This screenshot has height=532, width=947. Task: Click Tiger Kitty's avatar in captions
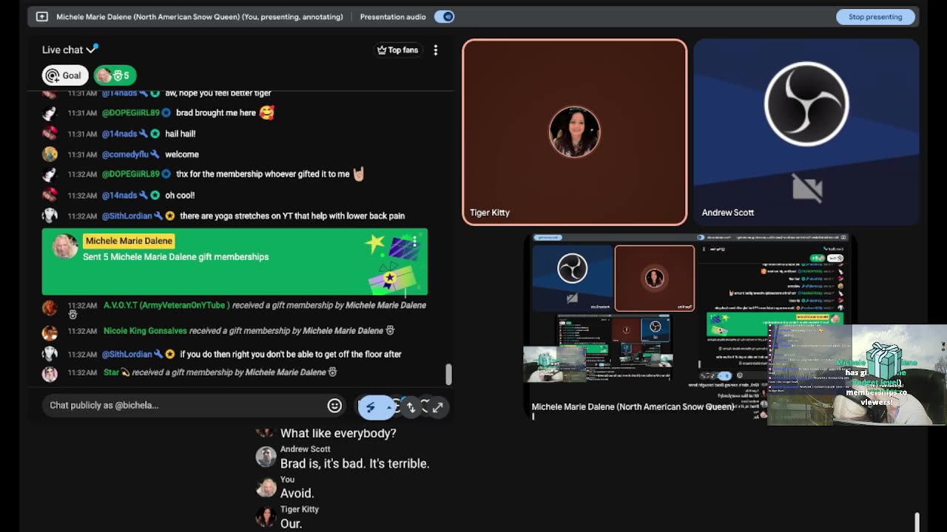click(x=266, y=517)
